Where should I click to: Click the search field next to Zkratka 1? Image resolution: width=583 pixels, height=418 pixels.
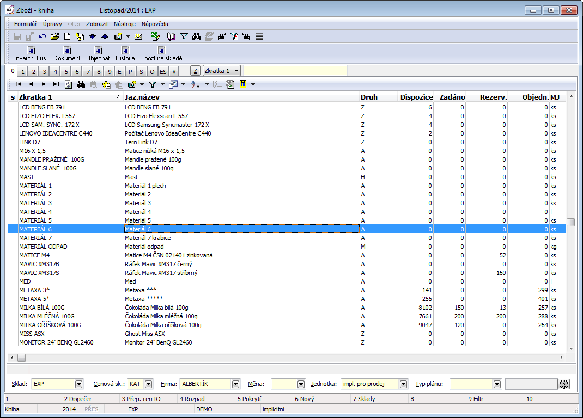pyautogui.click(x=295, y=71)
